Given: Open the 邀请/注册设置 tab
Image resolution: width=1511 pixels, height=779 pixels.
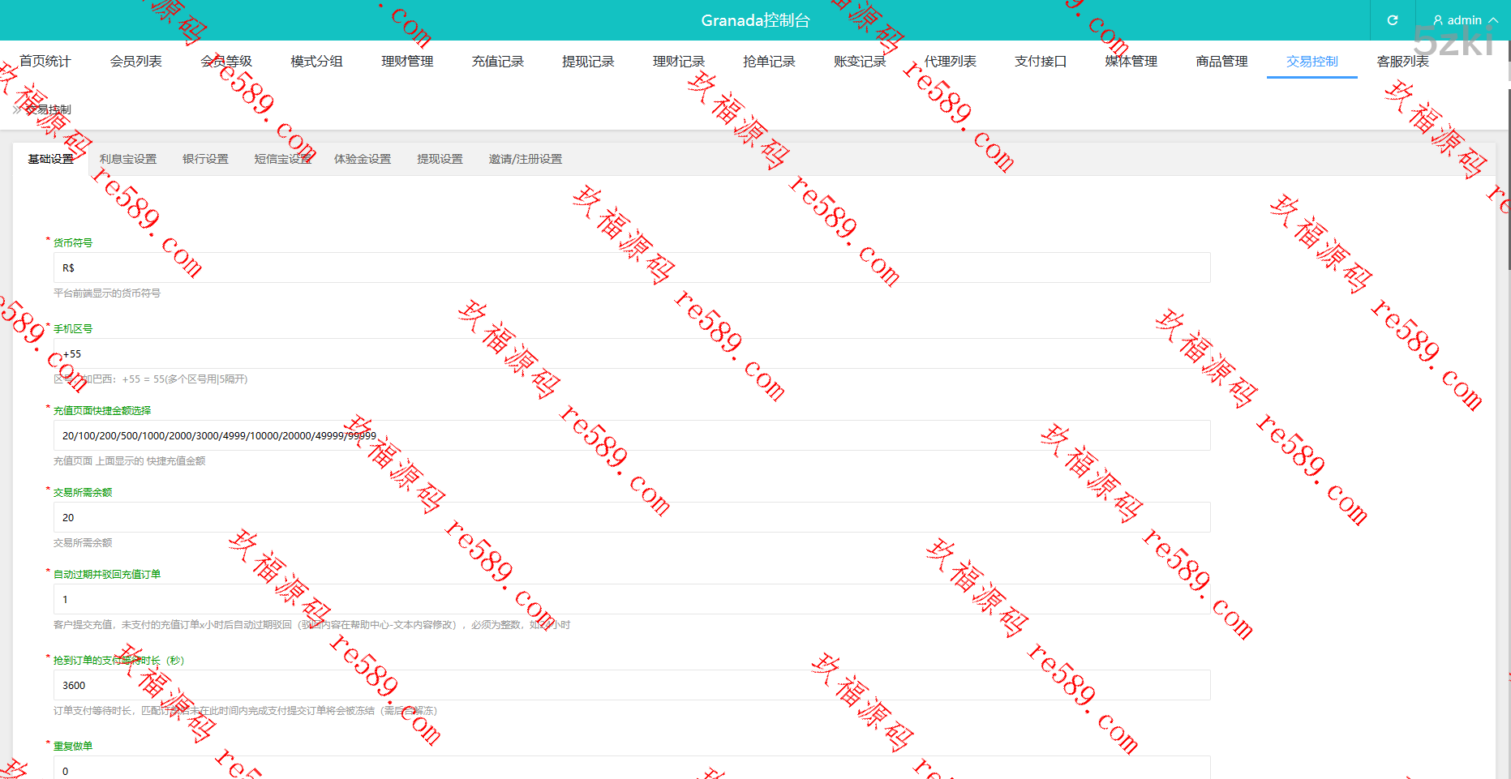Looking at the screenshot, I should (525, 160).
